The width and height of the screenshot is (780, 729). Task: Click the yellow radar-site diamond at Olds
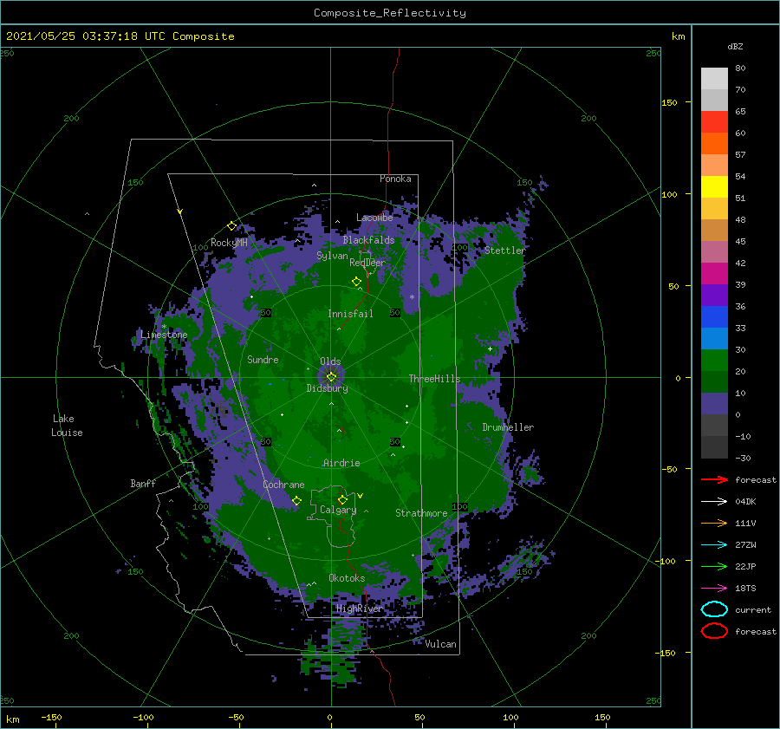331,377
